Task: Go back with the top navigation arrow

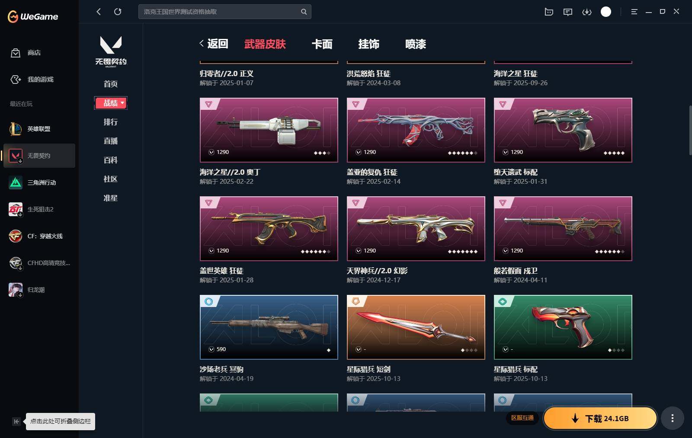Action: point(99,12)
